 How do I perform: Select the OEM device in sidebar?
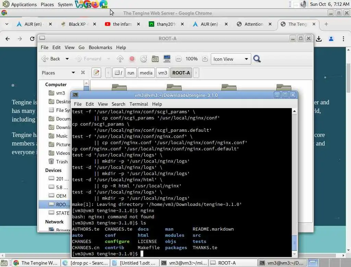pos(58,196)
